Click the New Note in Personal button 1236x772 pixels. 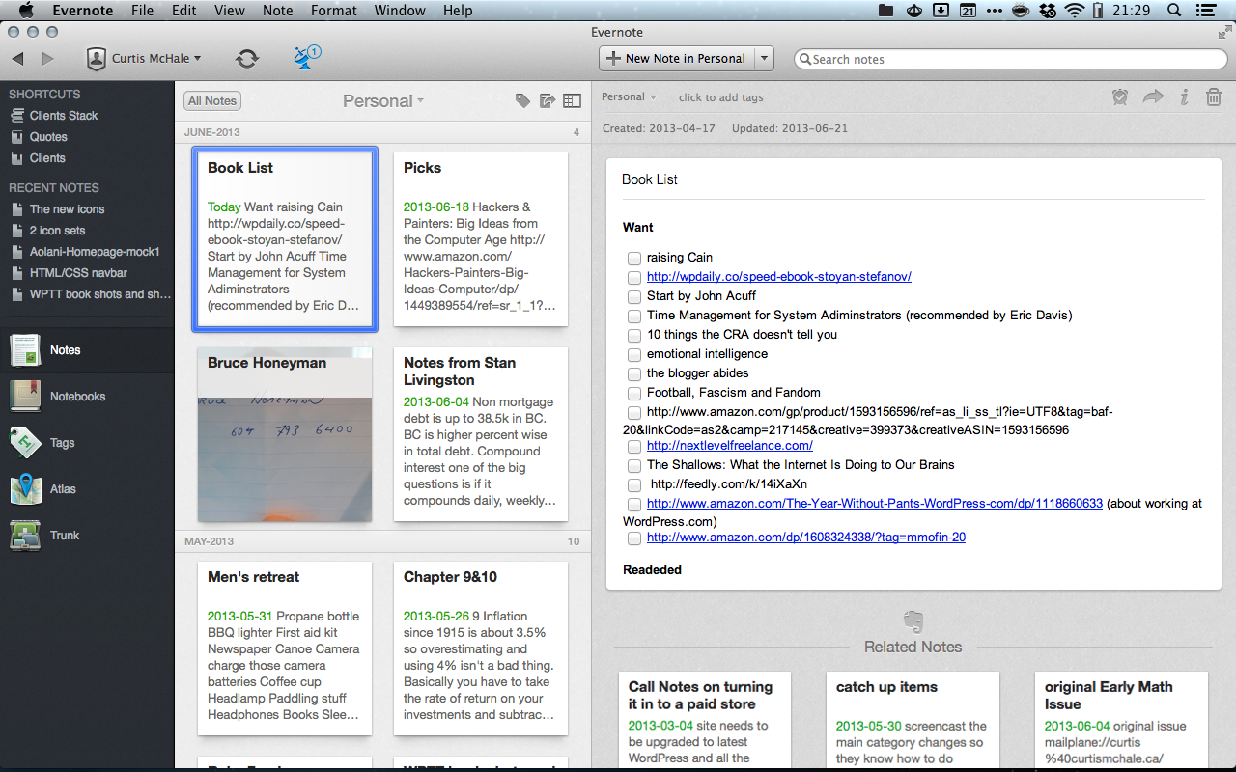pyautogui.click(x=677, y=58)
